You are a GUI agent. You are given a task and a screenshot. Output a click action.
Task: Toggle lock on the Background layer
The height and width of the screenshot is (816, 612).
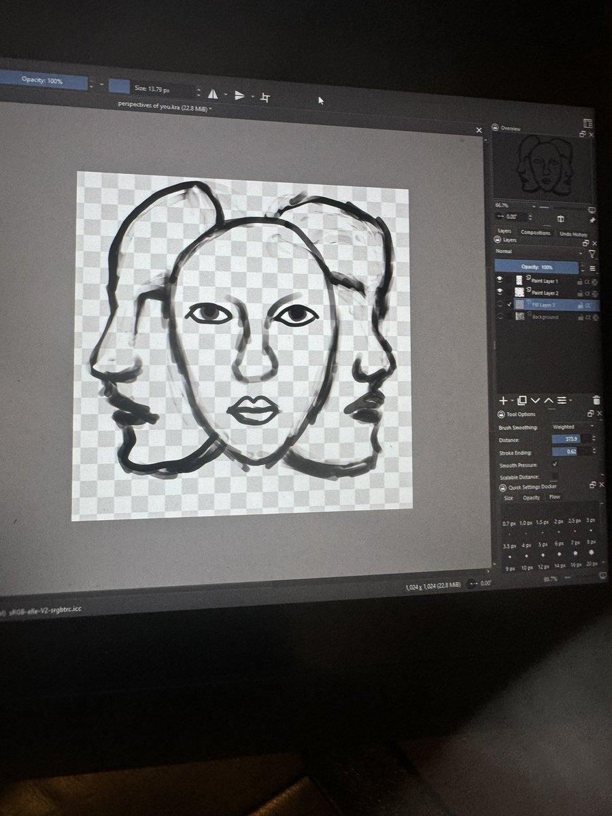click(579, 318)
